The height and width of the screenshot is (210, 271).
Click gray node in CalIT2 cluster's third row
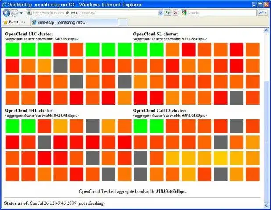pos(140,158)
